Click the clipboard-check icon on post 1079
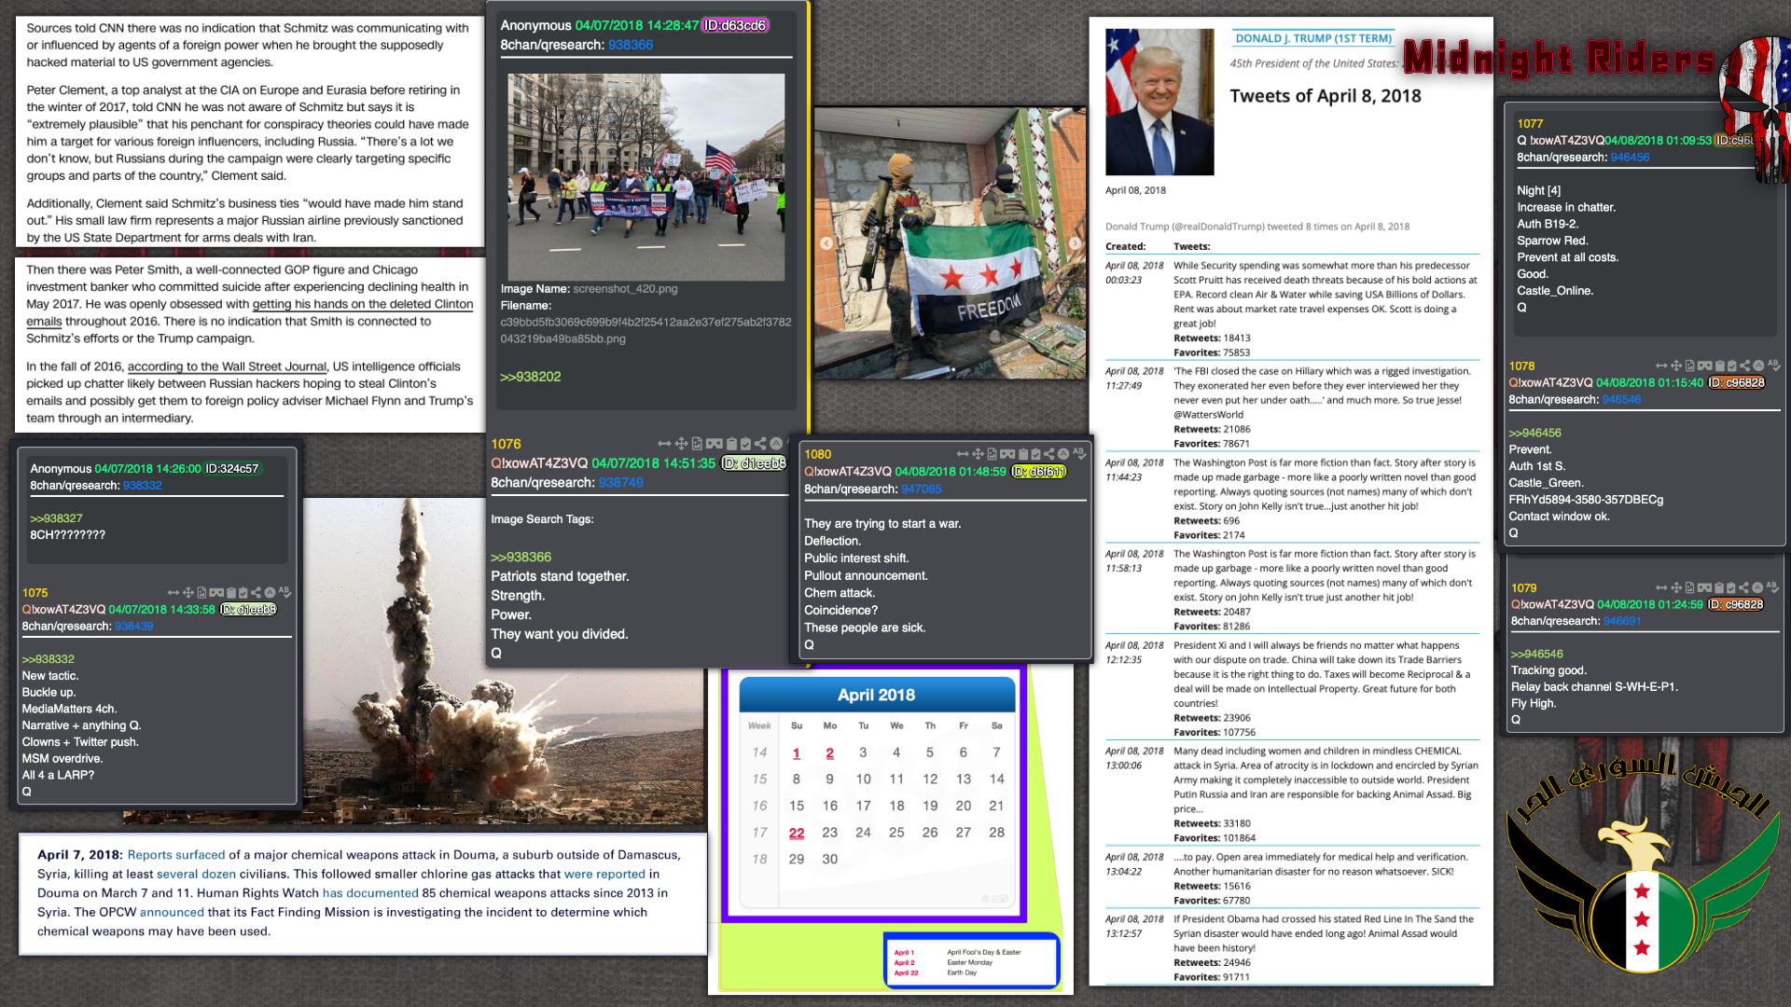 coord(1731,587)
